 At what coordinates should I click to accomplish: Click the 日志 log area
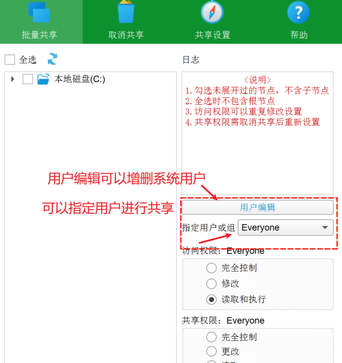257,133
